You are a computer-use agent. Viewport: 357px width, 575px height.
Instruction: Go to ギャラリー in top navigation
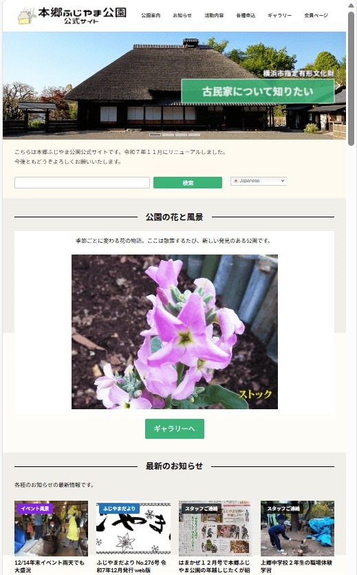(279, 15)
